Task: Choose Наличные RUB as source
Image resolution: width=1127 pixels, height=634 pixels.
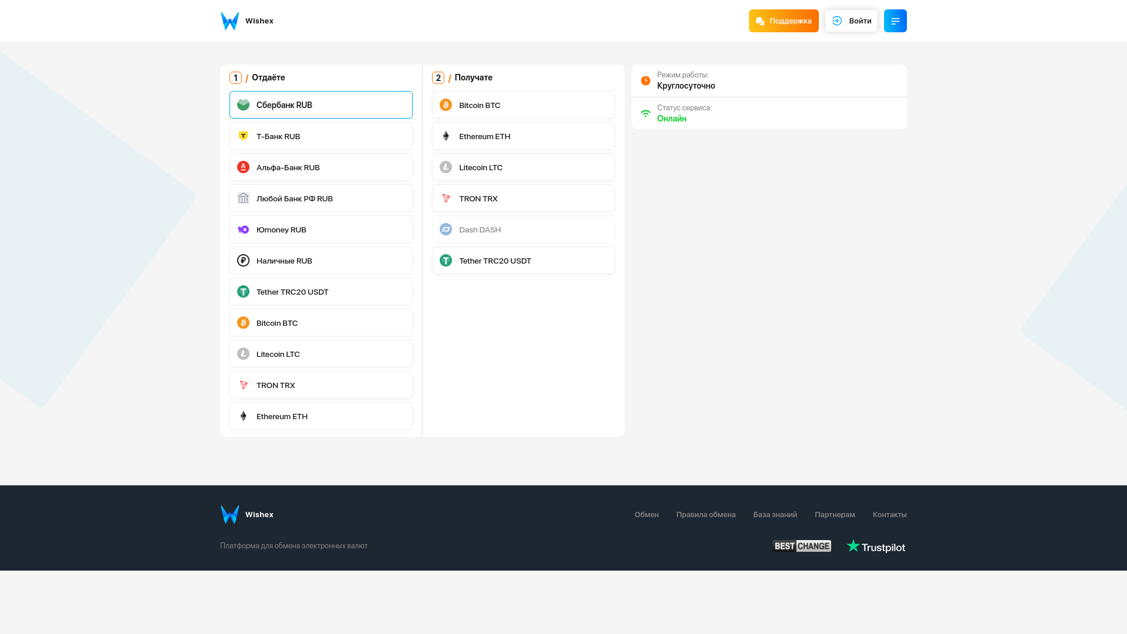Action: click(321, 261)
